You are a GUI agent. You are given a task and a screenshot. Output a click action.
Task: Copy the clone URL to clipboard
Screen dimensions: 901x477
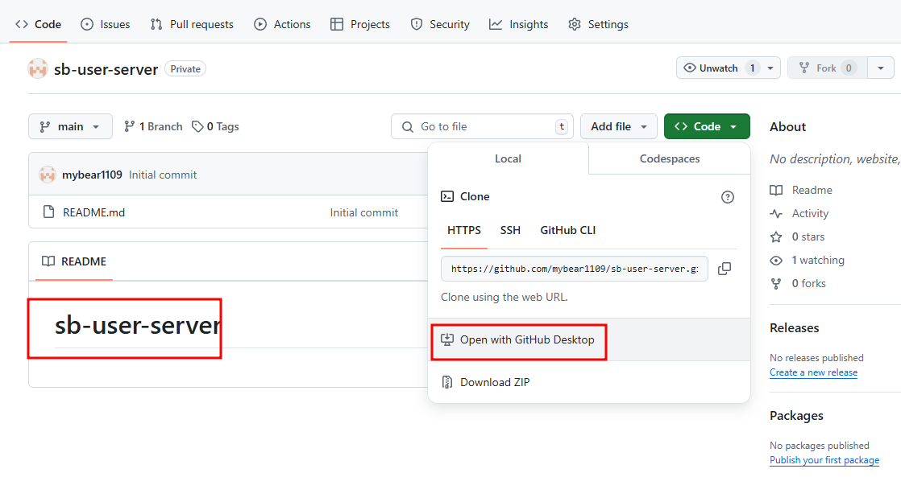point(725,269)
